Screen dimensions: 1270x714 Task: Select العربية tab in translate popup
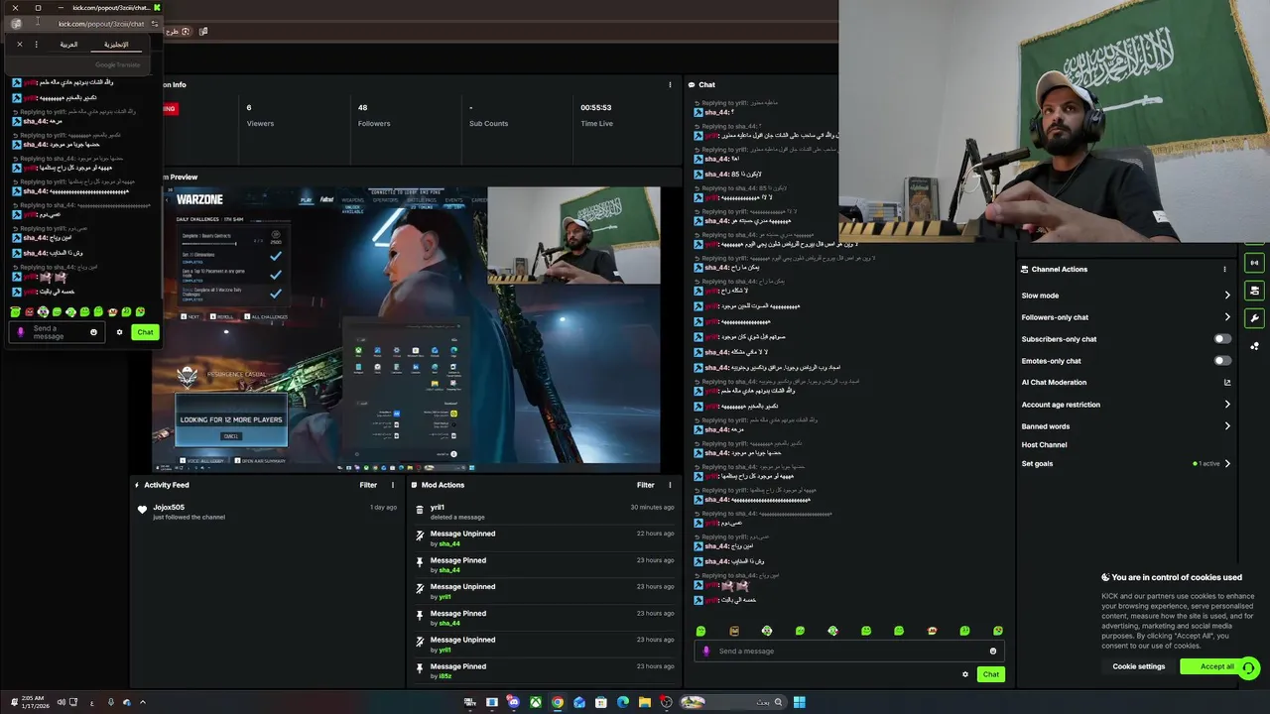point(68,45)
